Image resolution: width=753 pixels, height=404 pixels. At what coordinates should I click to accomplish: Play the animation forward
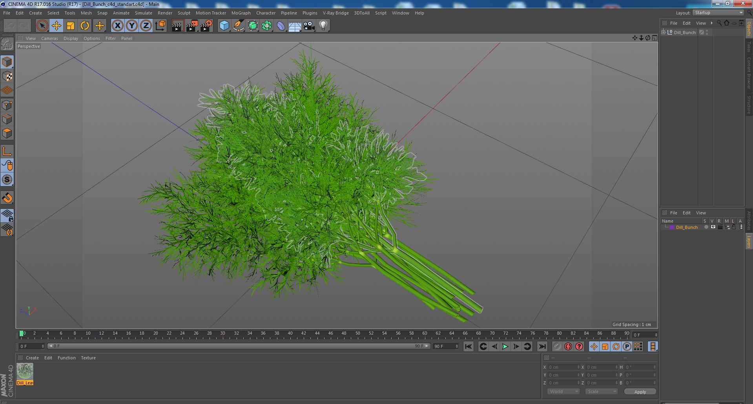point(505,346)
